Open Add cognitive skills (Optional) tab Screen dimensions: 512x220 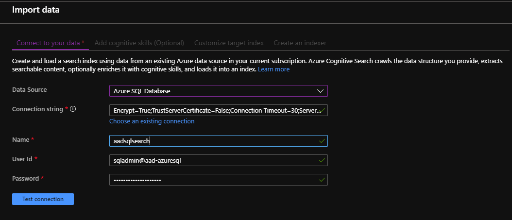coord(139,43)
